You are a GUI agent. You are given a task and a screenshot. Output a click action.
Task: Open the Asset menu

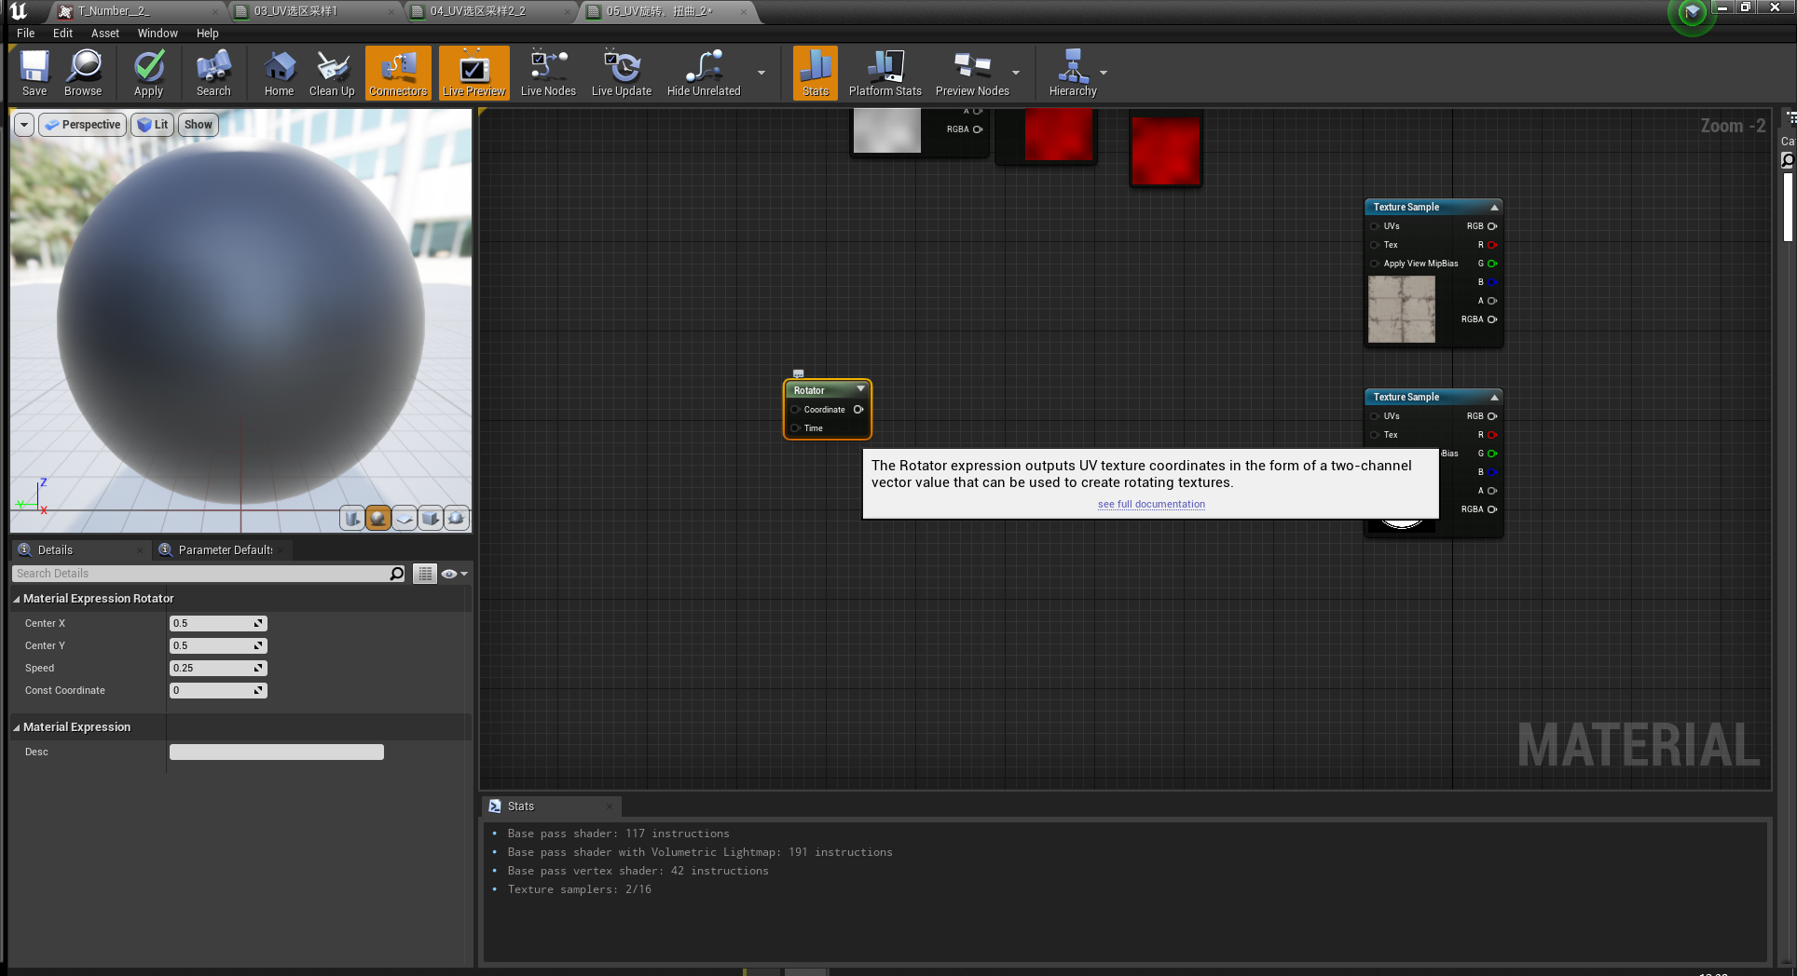(x=104, y=33)
